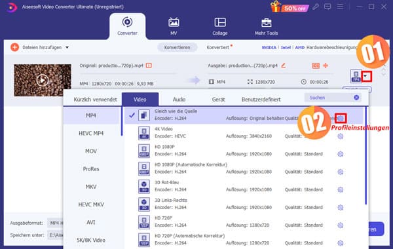Open settings gear for Gleich wie die Quelle
This screenshot has width=393, height=249.
point(341,119)
